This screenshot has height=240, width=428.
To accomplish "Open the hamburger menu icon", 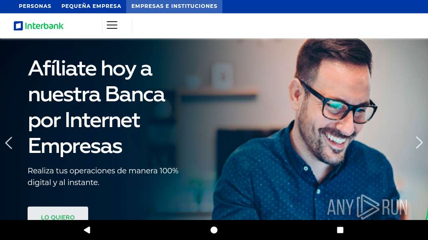I will [x=112, y=25].
